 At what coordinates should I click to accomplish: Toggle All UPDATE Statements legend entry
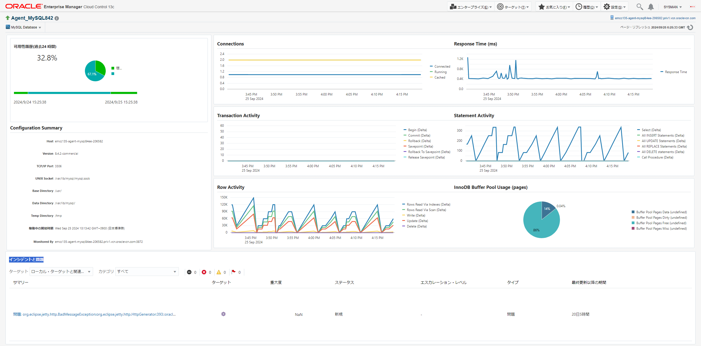point(661,141)
